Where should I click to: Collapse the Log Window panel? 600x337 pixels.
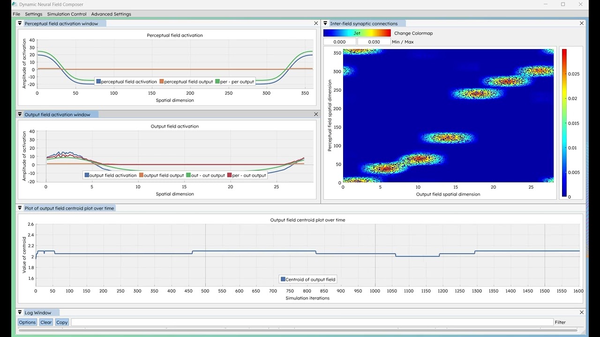point(20,312)
